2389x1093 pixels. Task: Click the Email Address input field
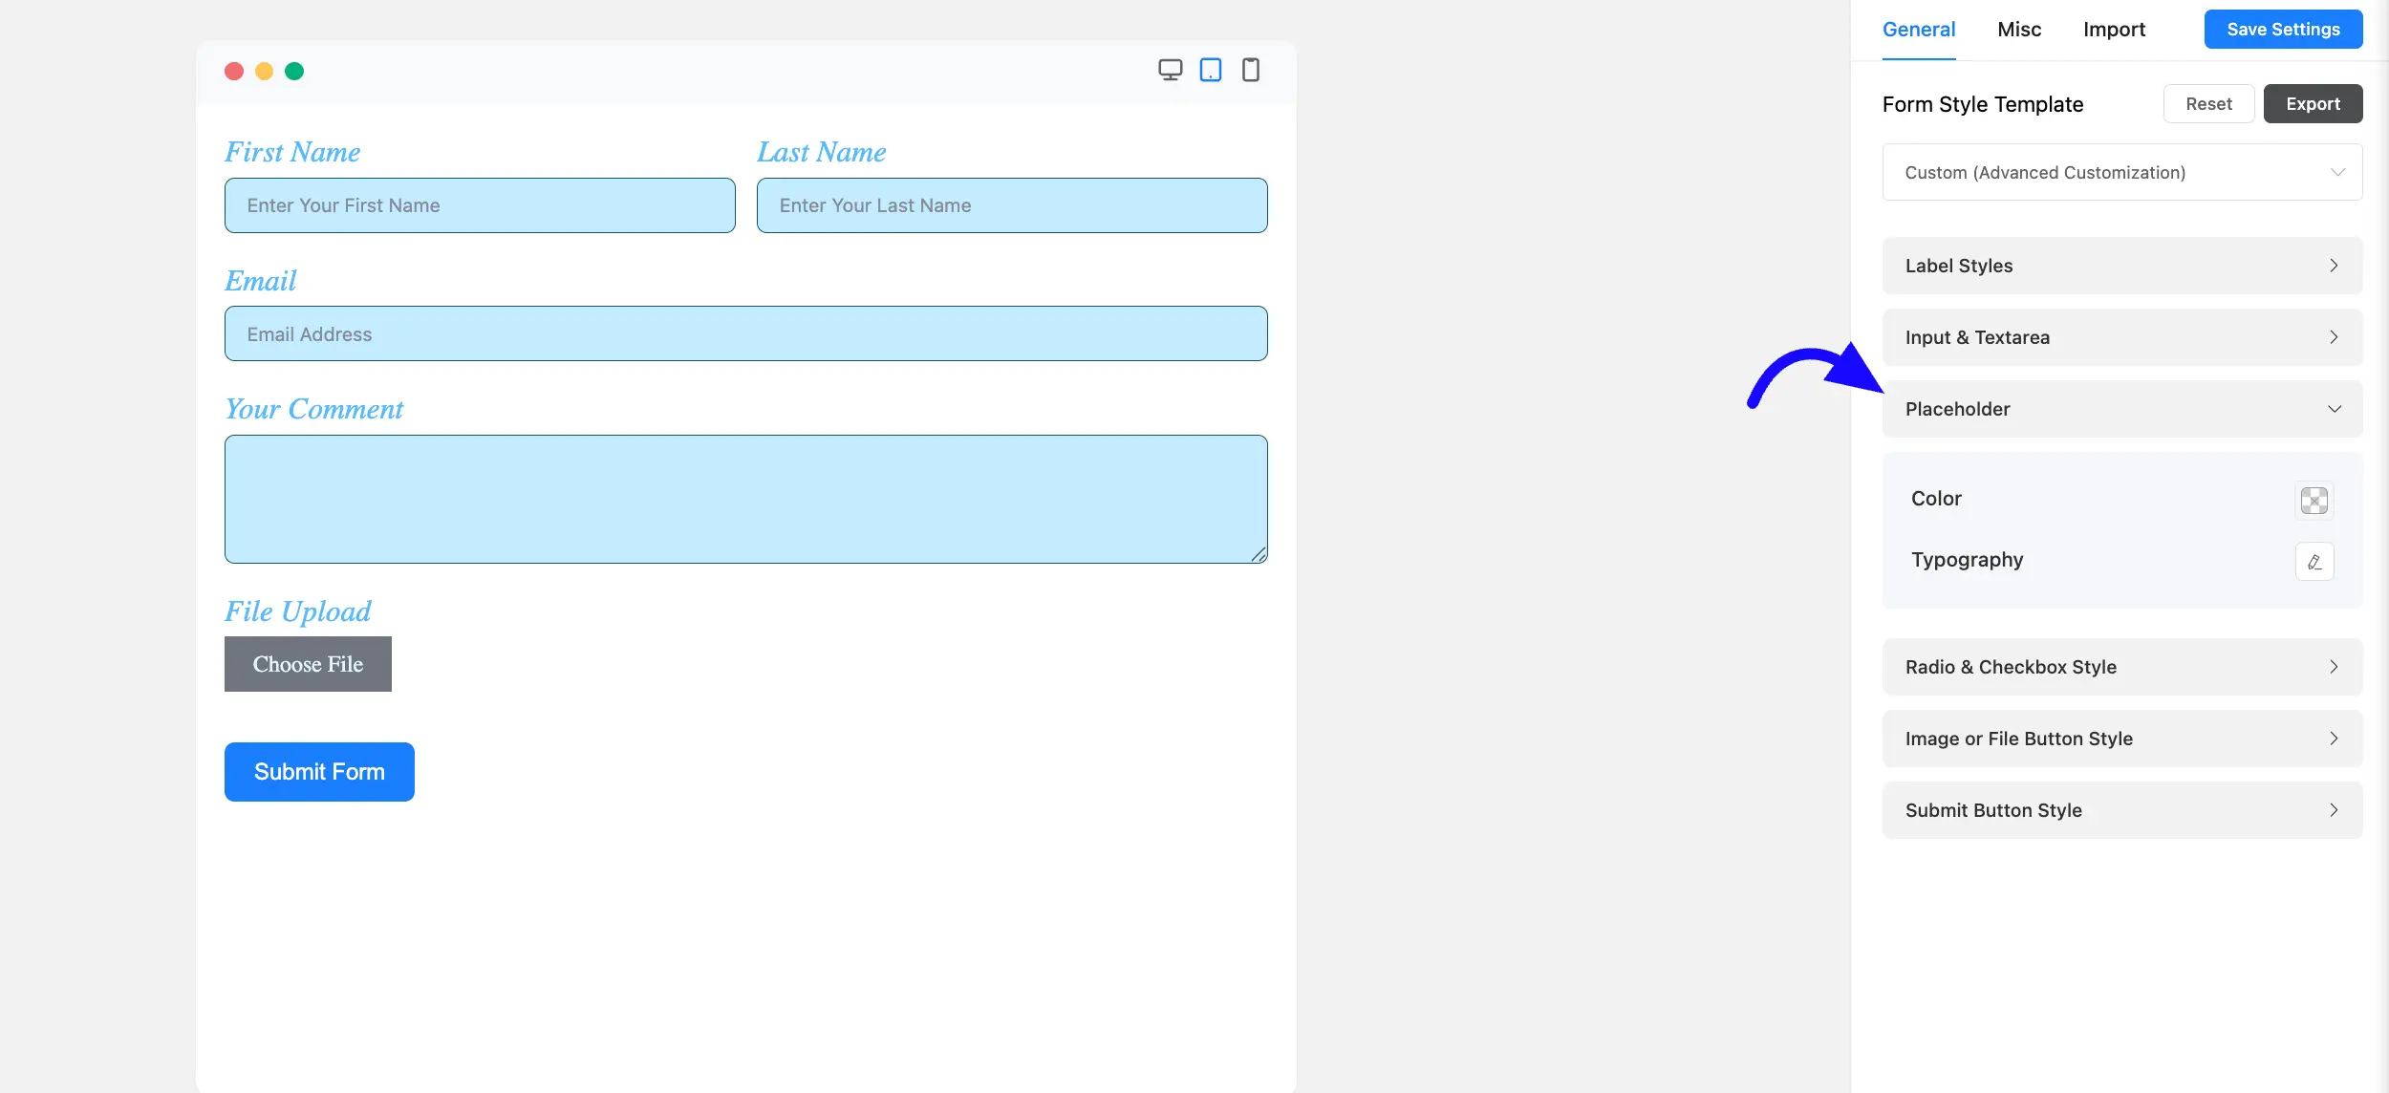pyautogui.click(x=745, y=333)
